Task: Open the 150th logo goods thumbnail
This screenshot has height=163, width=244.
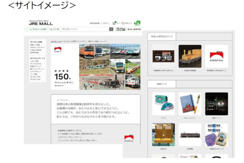Action: 217,56
